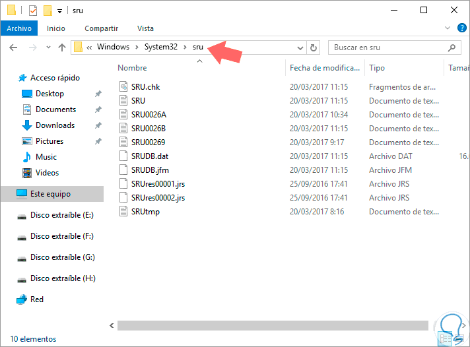Click the pin icon next to Documents

[x=98, y=110]
